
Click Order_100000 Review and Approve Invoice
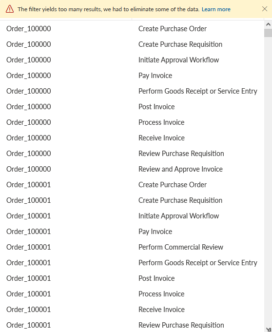pos(180,169)
